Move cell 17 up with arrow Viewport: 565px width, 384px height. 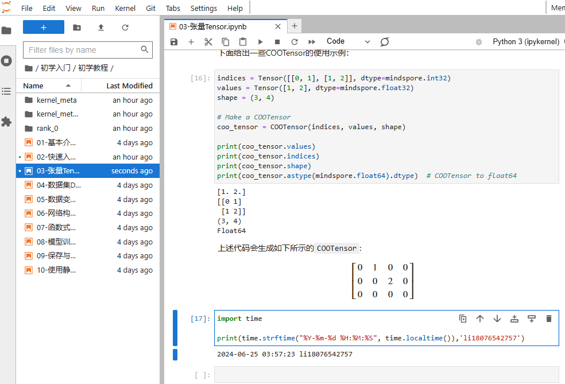coord(480,319)
